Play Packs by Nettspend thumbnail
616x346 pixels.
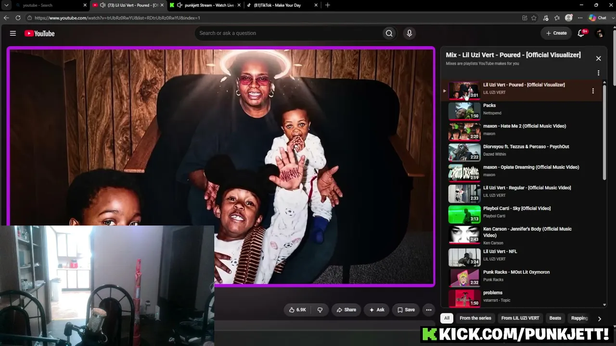[x=464, y=111]
